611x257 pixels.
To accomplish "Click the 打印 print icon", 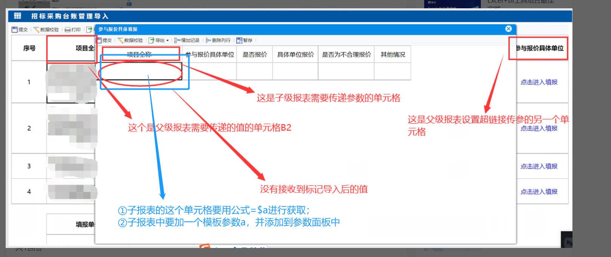I will pos(68,29).
